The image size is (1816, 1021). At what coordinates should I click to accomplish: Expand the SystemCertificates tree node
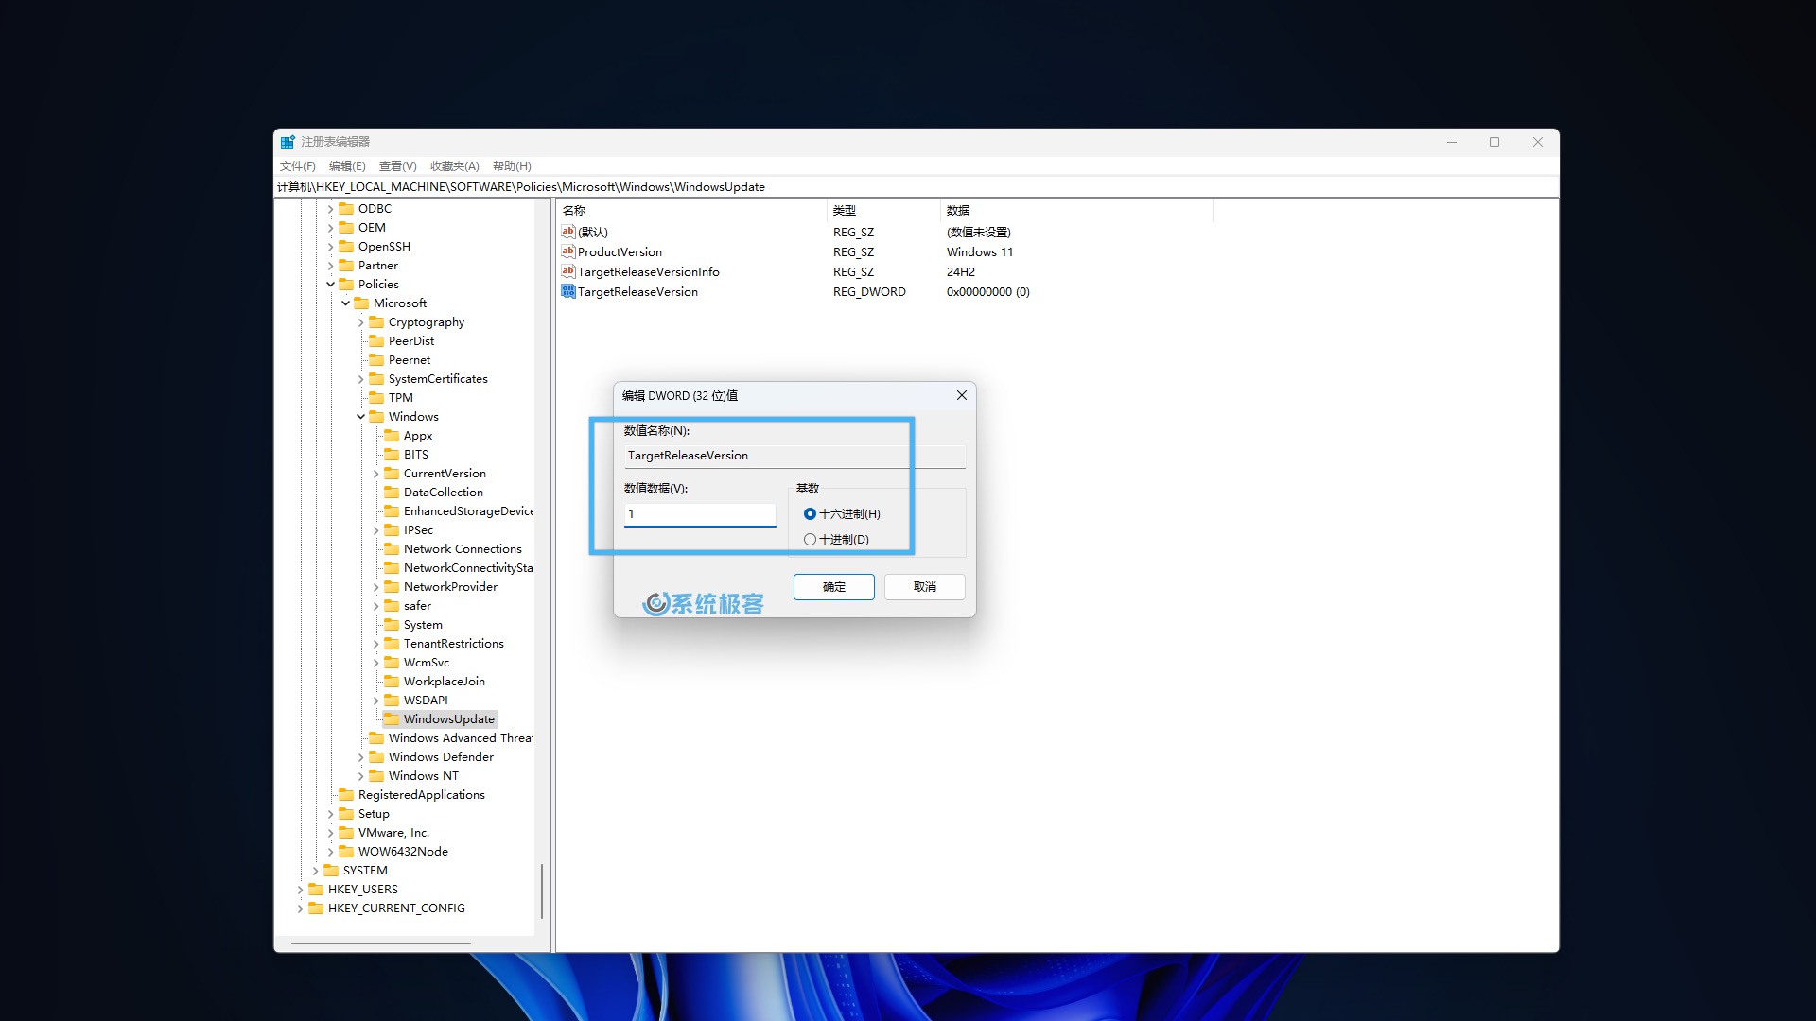361,379
